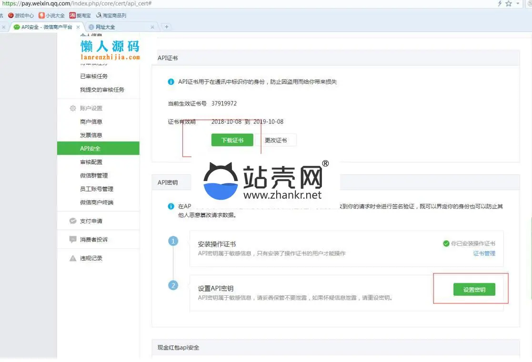Open 员工账号管理 from the sidebar
The width and height of the screenshot is (532, 362).
click(x=97, y=189)
